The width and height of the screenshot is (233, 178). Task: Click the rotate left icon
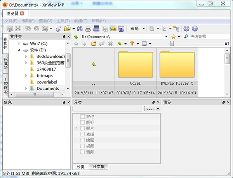coord(28,28)
